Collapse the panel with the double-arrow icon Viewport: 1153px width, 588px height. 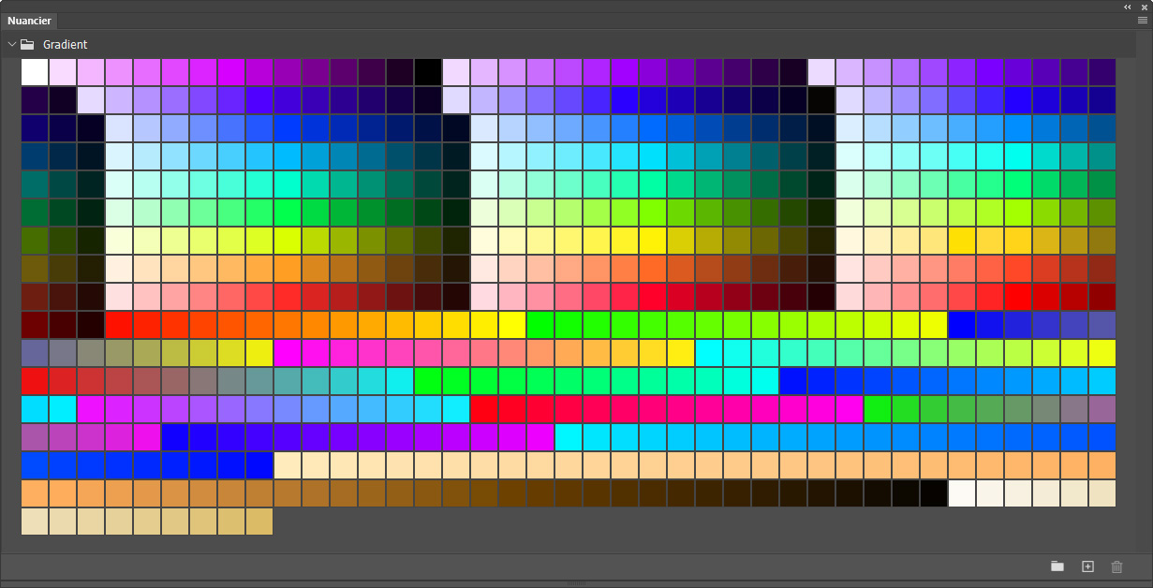coord(1129,6)
